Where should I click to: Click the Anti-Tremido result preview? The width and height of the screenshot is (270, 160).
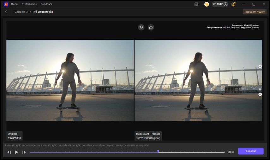pyautogui.click(x=198, y=81)
